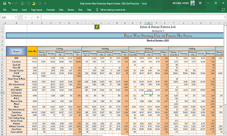Go to the Page Layout tab
The width and height of the screenshot is (227, 136).
click(37, 10)
